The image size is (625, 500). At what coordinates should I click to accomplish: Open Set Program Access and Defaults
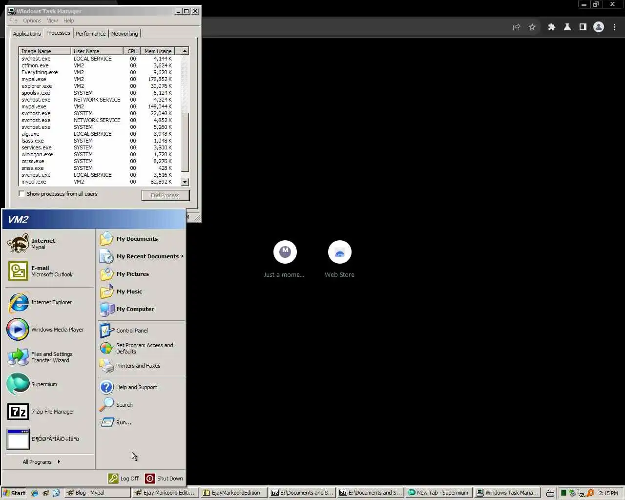142,348
